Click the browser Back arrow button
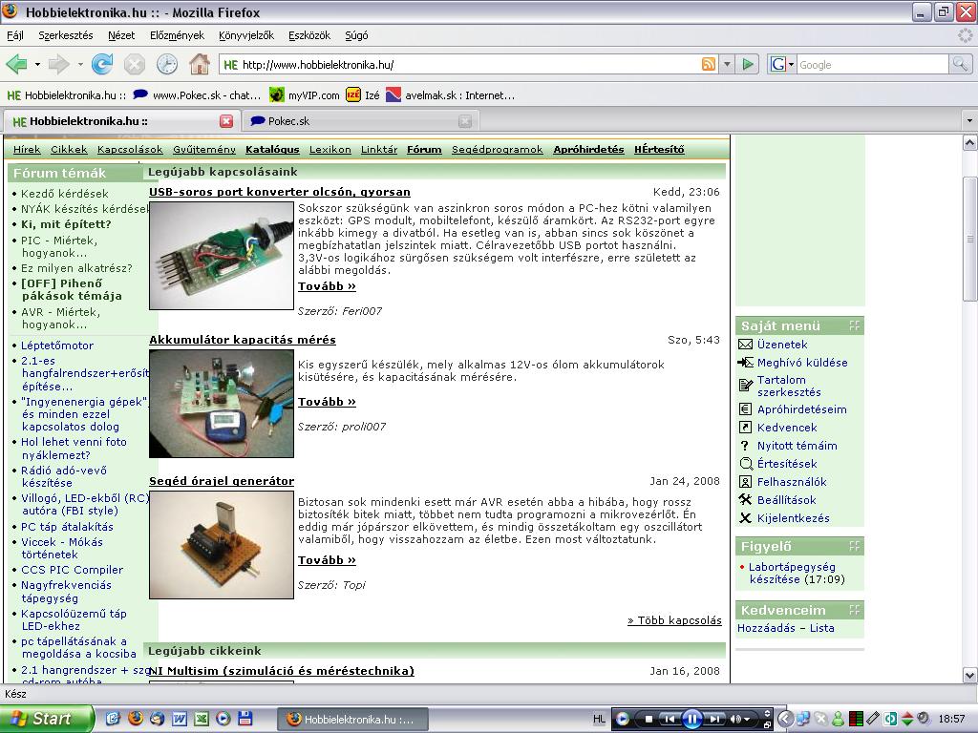The width and height of the screenshot is (978, 733). click(17, 64)
